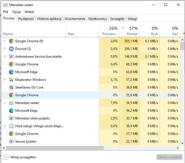
Task: Switch to the Uruchamianie tab
Action: pyautogui.click(x=75, y=19)
